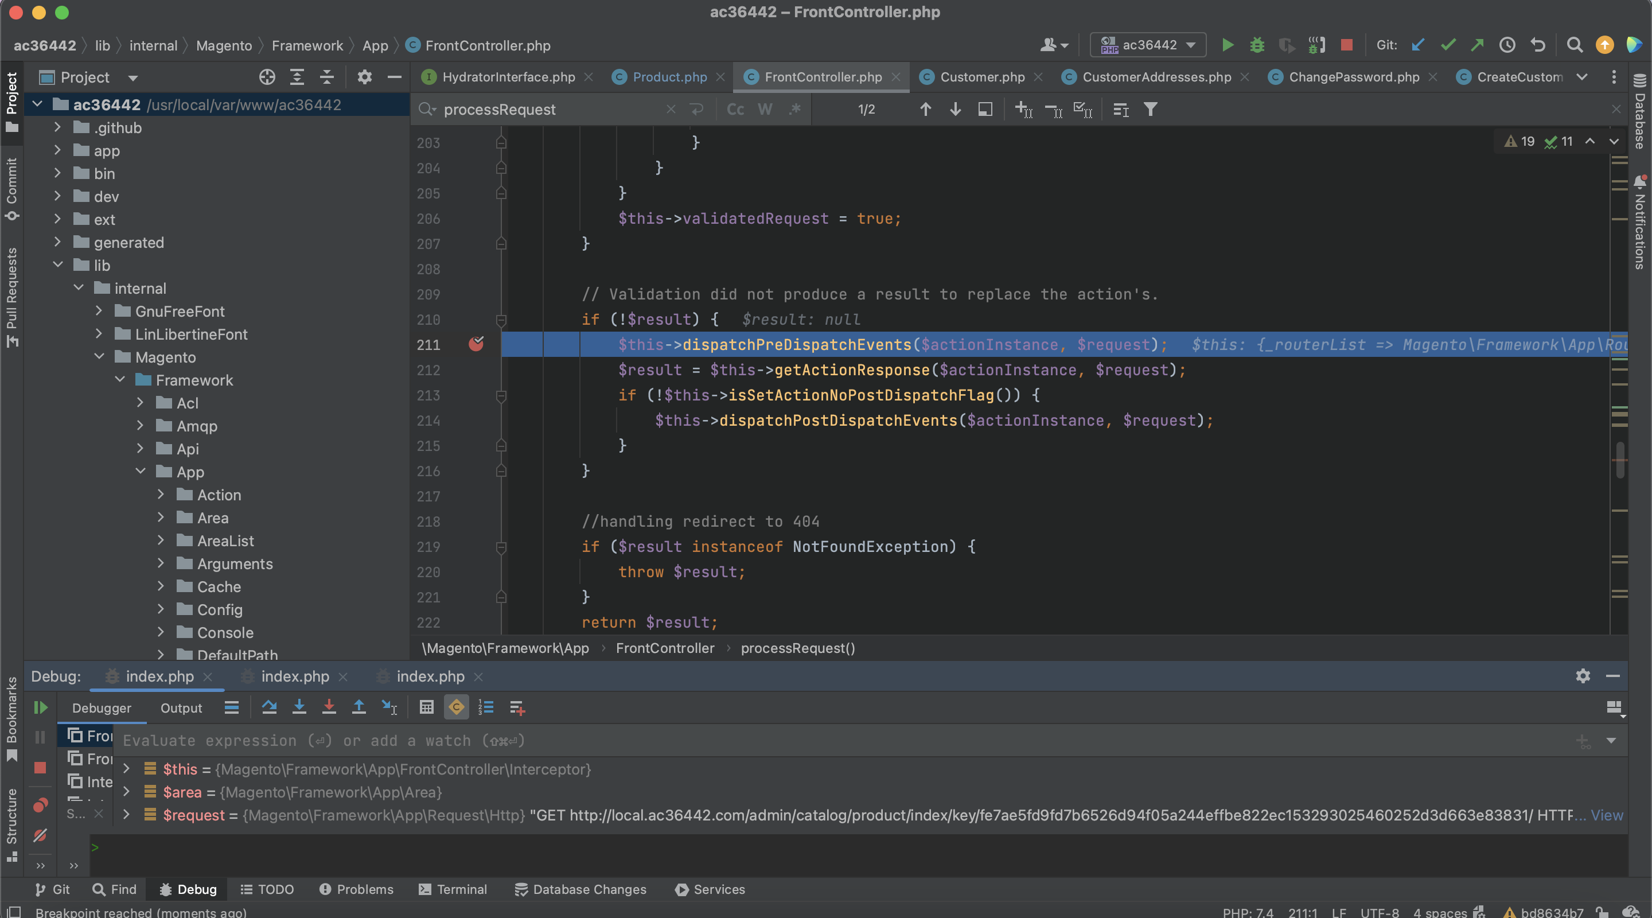The image size is (1652, 918).
Task: Stop the running process with the red square
Action: (1347, 45)
